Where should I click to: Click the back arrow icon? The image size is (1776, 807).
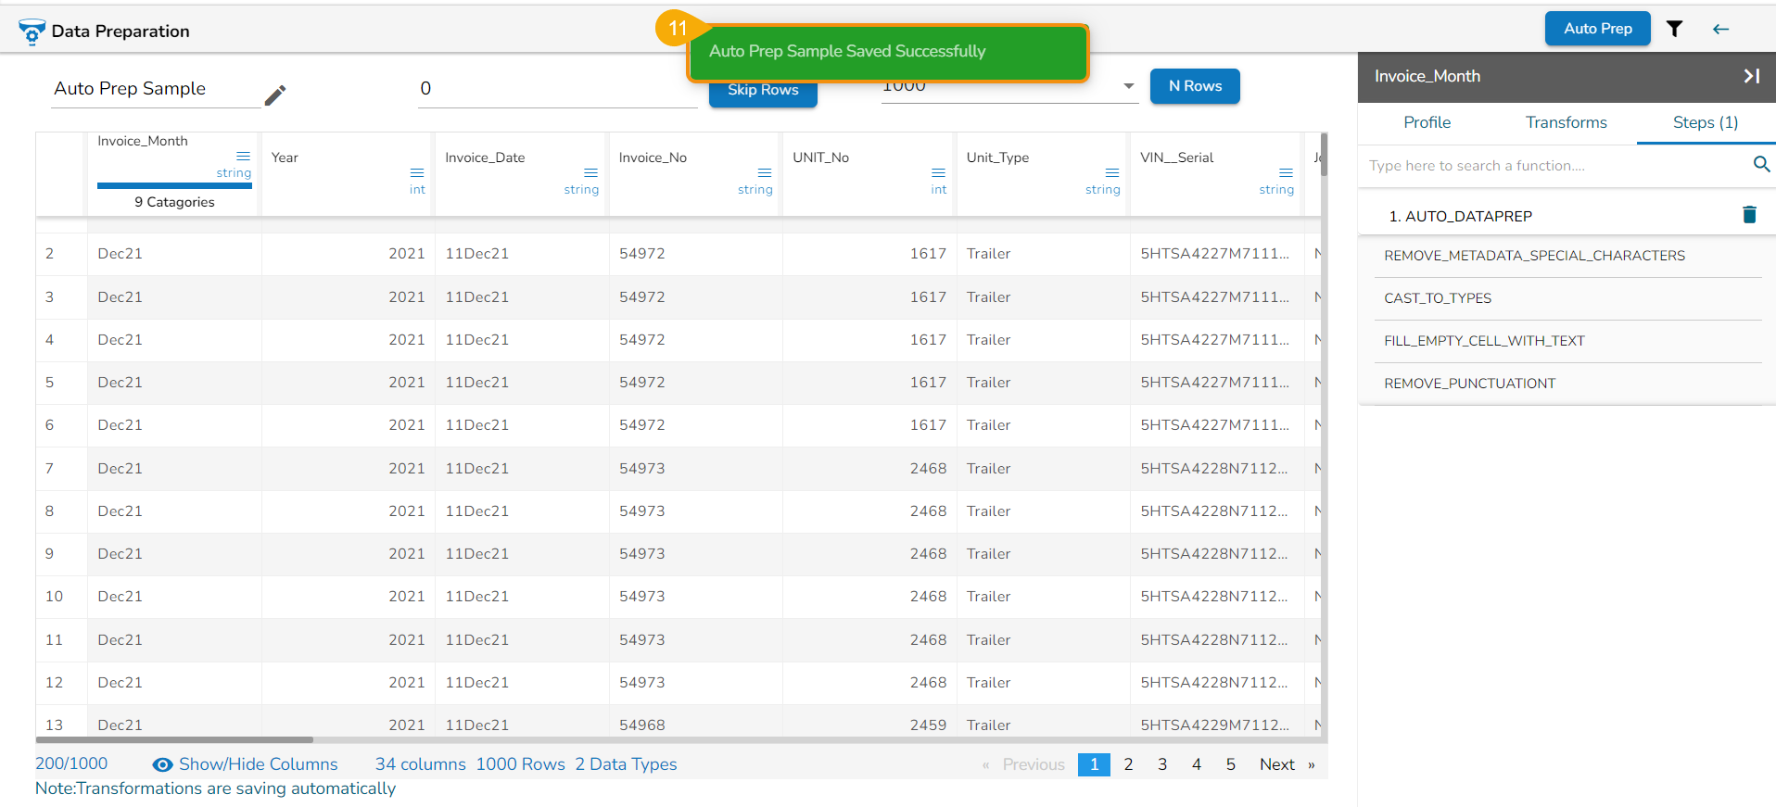pyautogui.click(x=1720, y=29)
